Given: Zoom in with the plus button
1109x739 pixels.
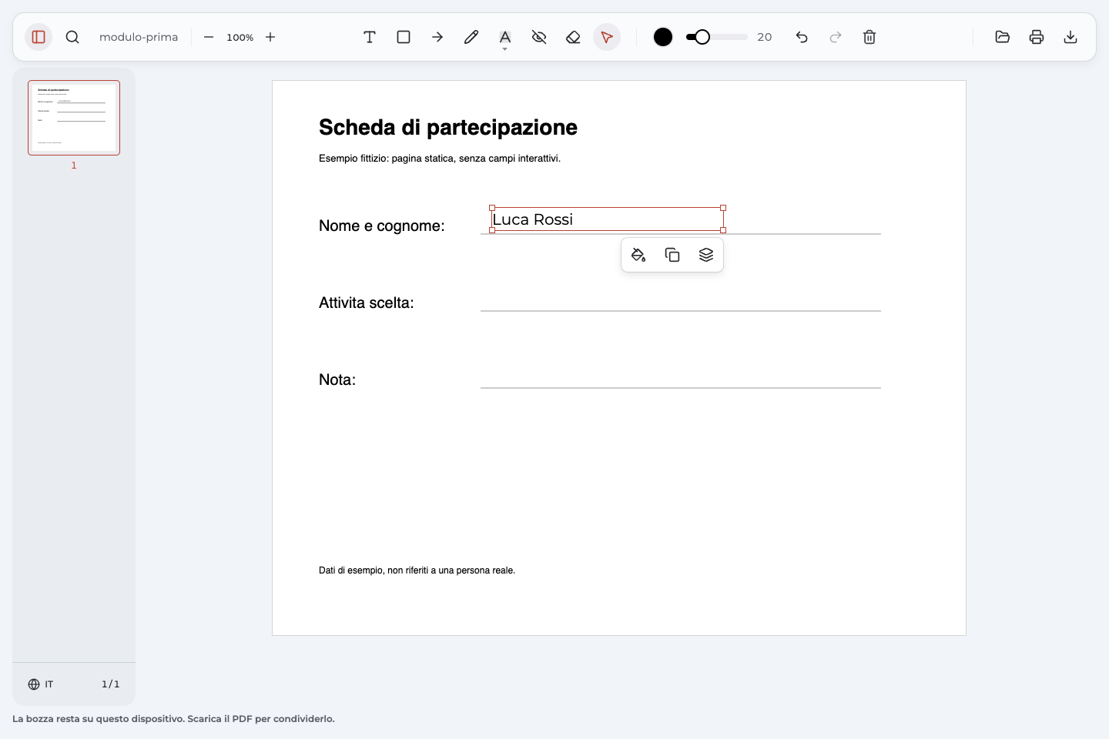Looking at the screenshot, I should pos(270,37).
